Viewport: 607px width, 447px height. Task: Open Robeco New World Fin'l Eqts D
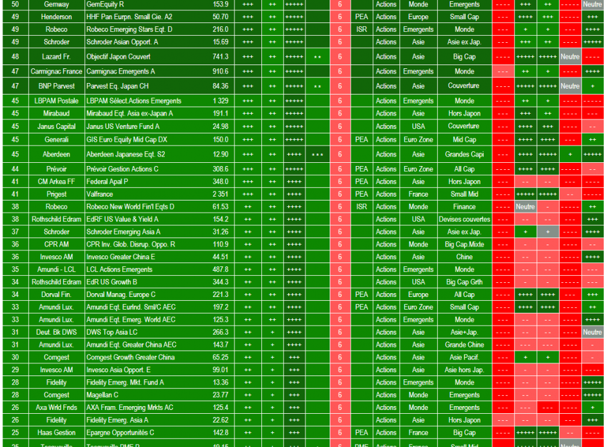tap(130, 207)
